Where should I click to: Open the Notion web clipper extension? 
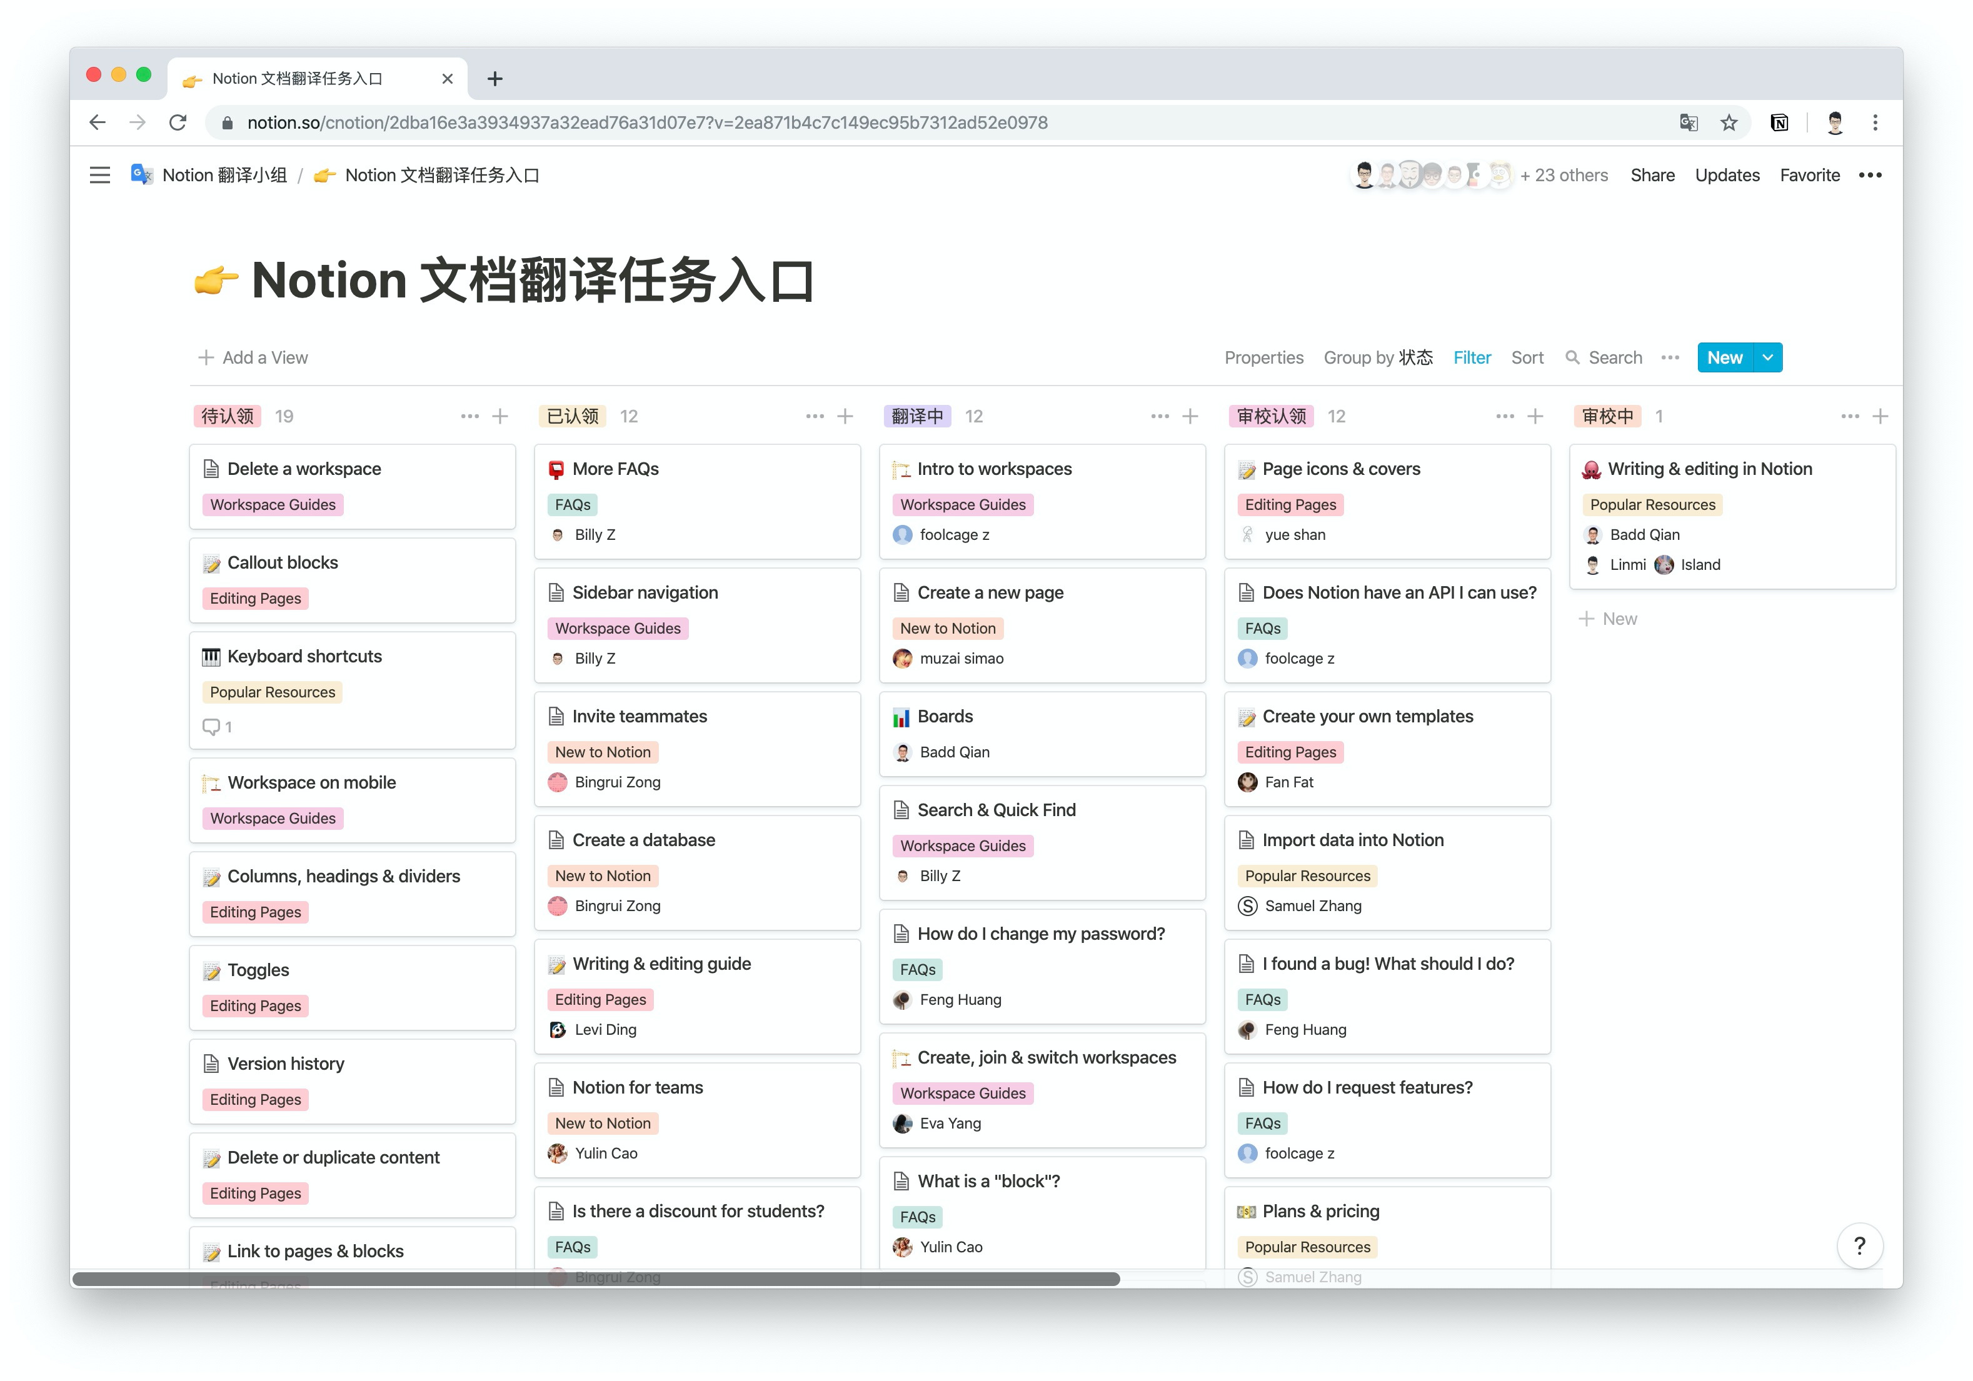(1780, 123)
